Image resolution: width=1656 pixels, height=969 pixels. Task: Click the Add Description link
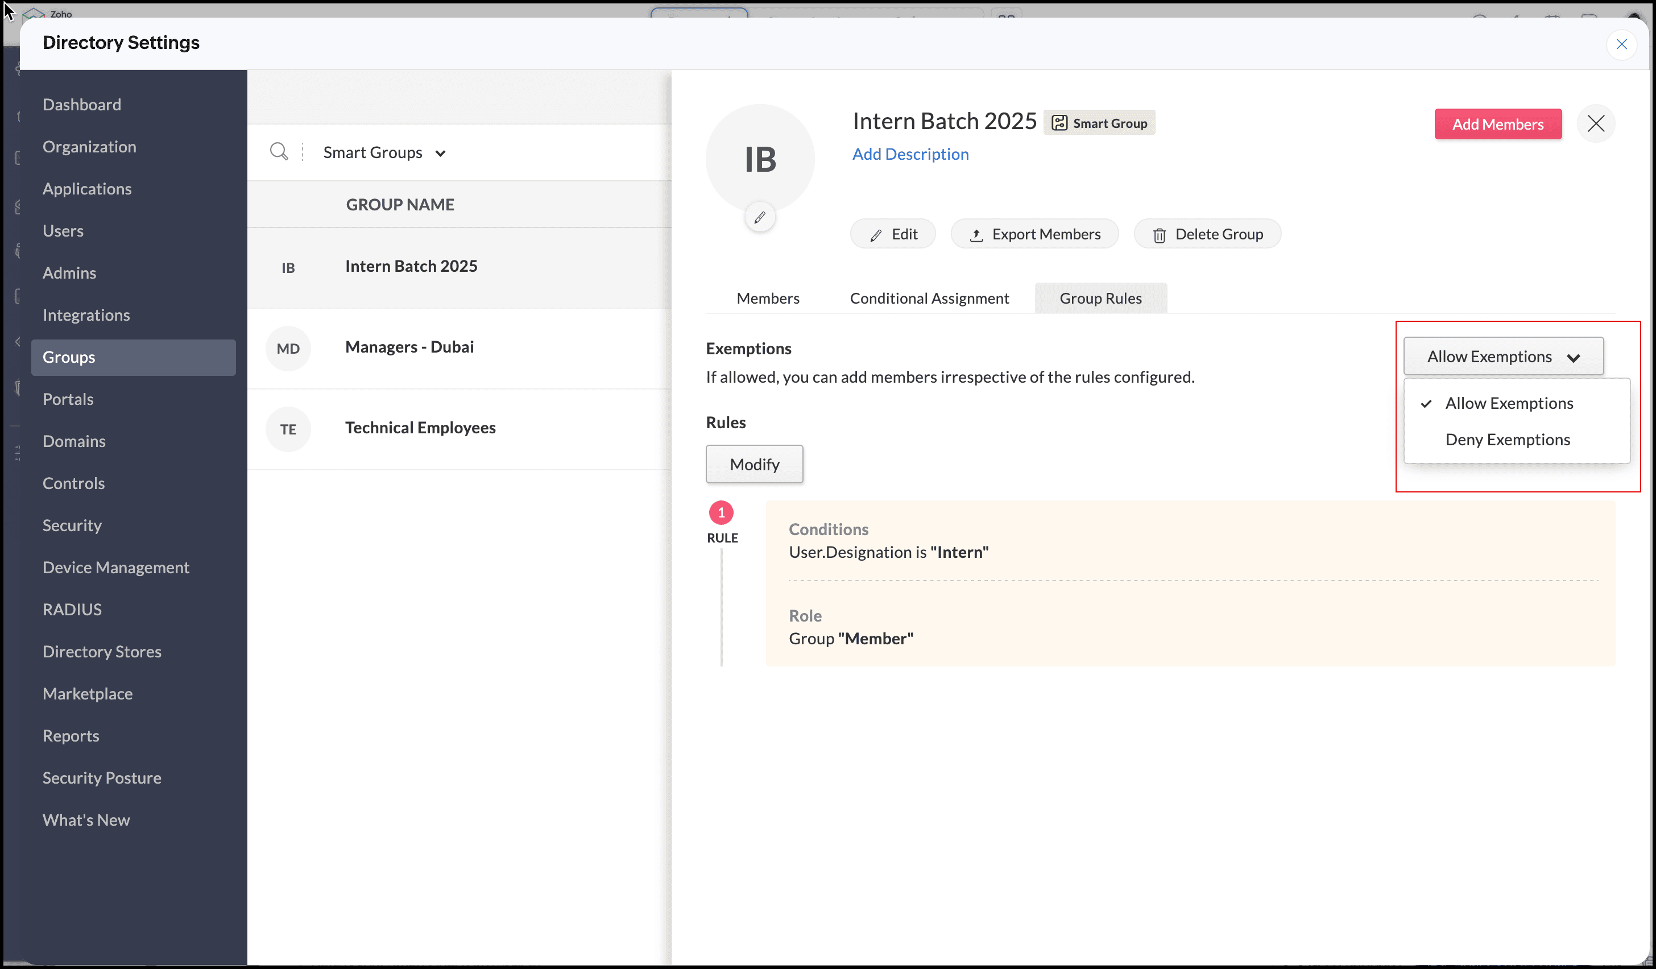click(909, 154)
